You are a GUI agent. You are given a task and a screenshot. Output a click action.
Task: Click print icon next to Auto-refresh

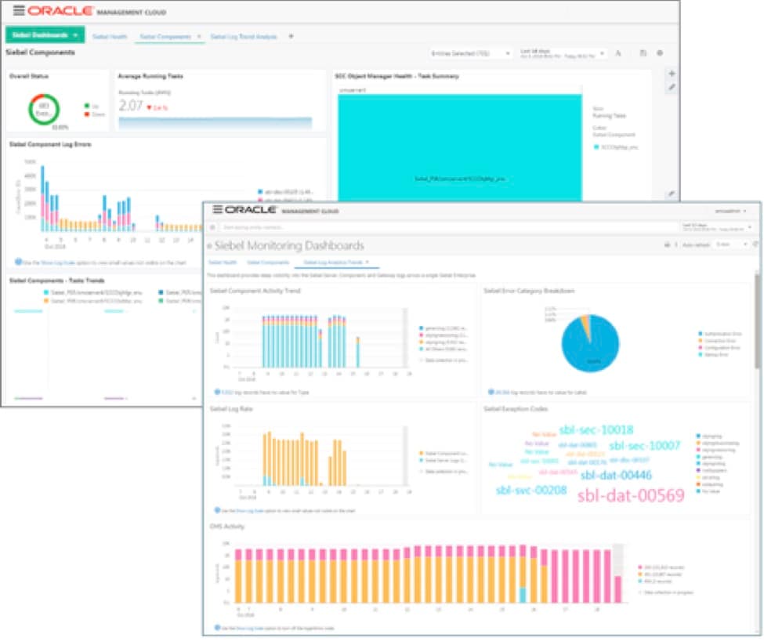667,244
